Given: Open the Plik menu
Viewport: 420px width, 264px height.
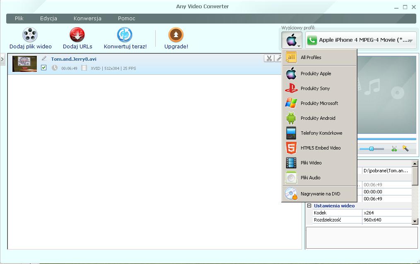Looking at the screenshot, I should 19,19.
